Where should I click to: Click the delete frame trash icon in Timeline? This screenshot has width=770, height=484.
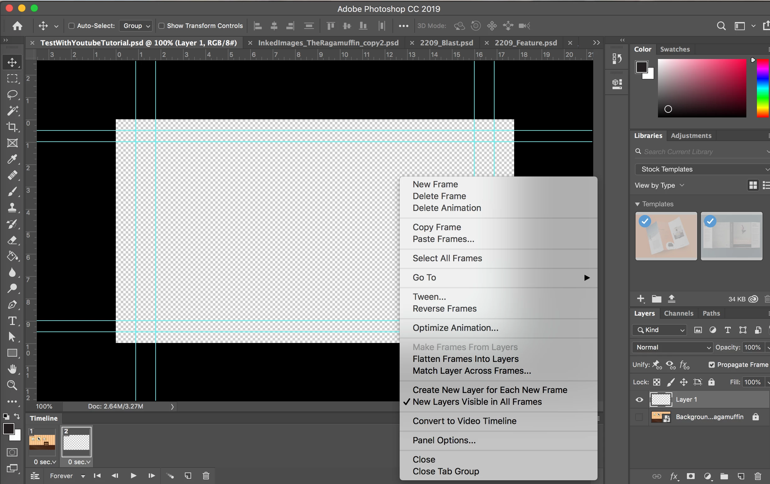click(206, 476)
